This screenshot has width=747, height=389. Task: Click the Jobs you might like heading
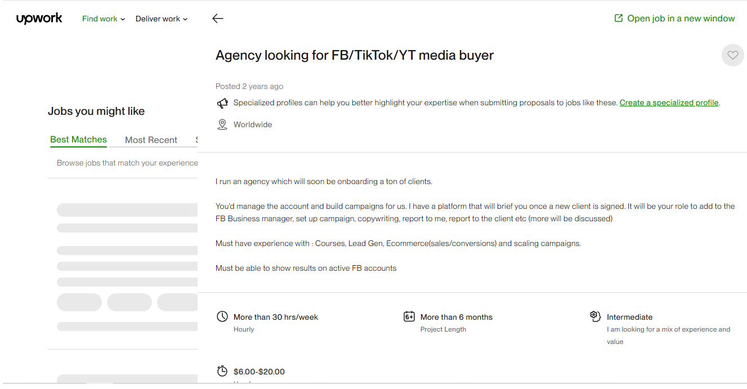[x=96, y=111]
